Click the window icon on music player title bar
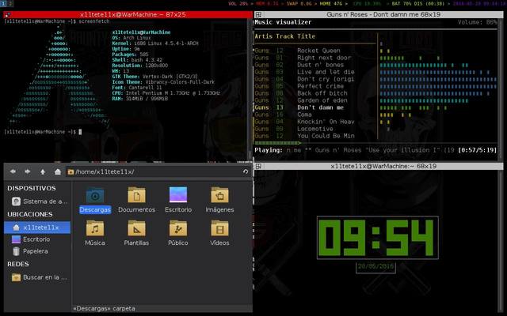This screenshot has width=507, height=316. [258, 14]
